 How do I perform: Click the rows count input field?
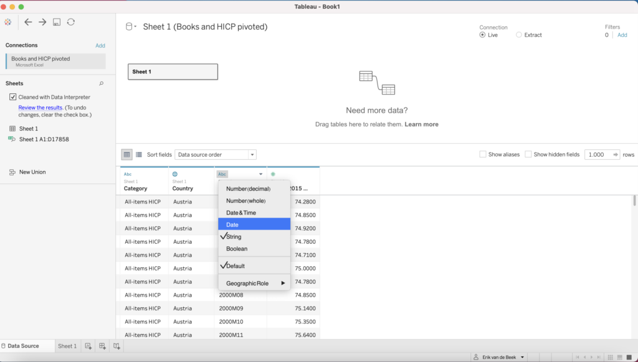coord(597,154)
